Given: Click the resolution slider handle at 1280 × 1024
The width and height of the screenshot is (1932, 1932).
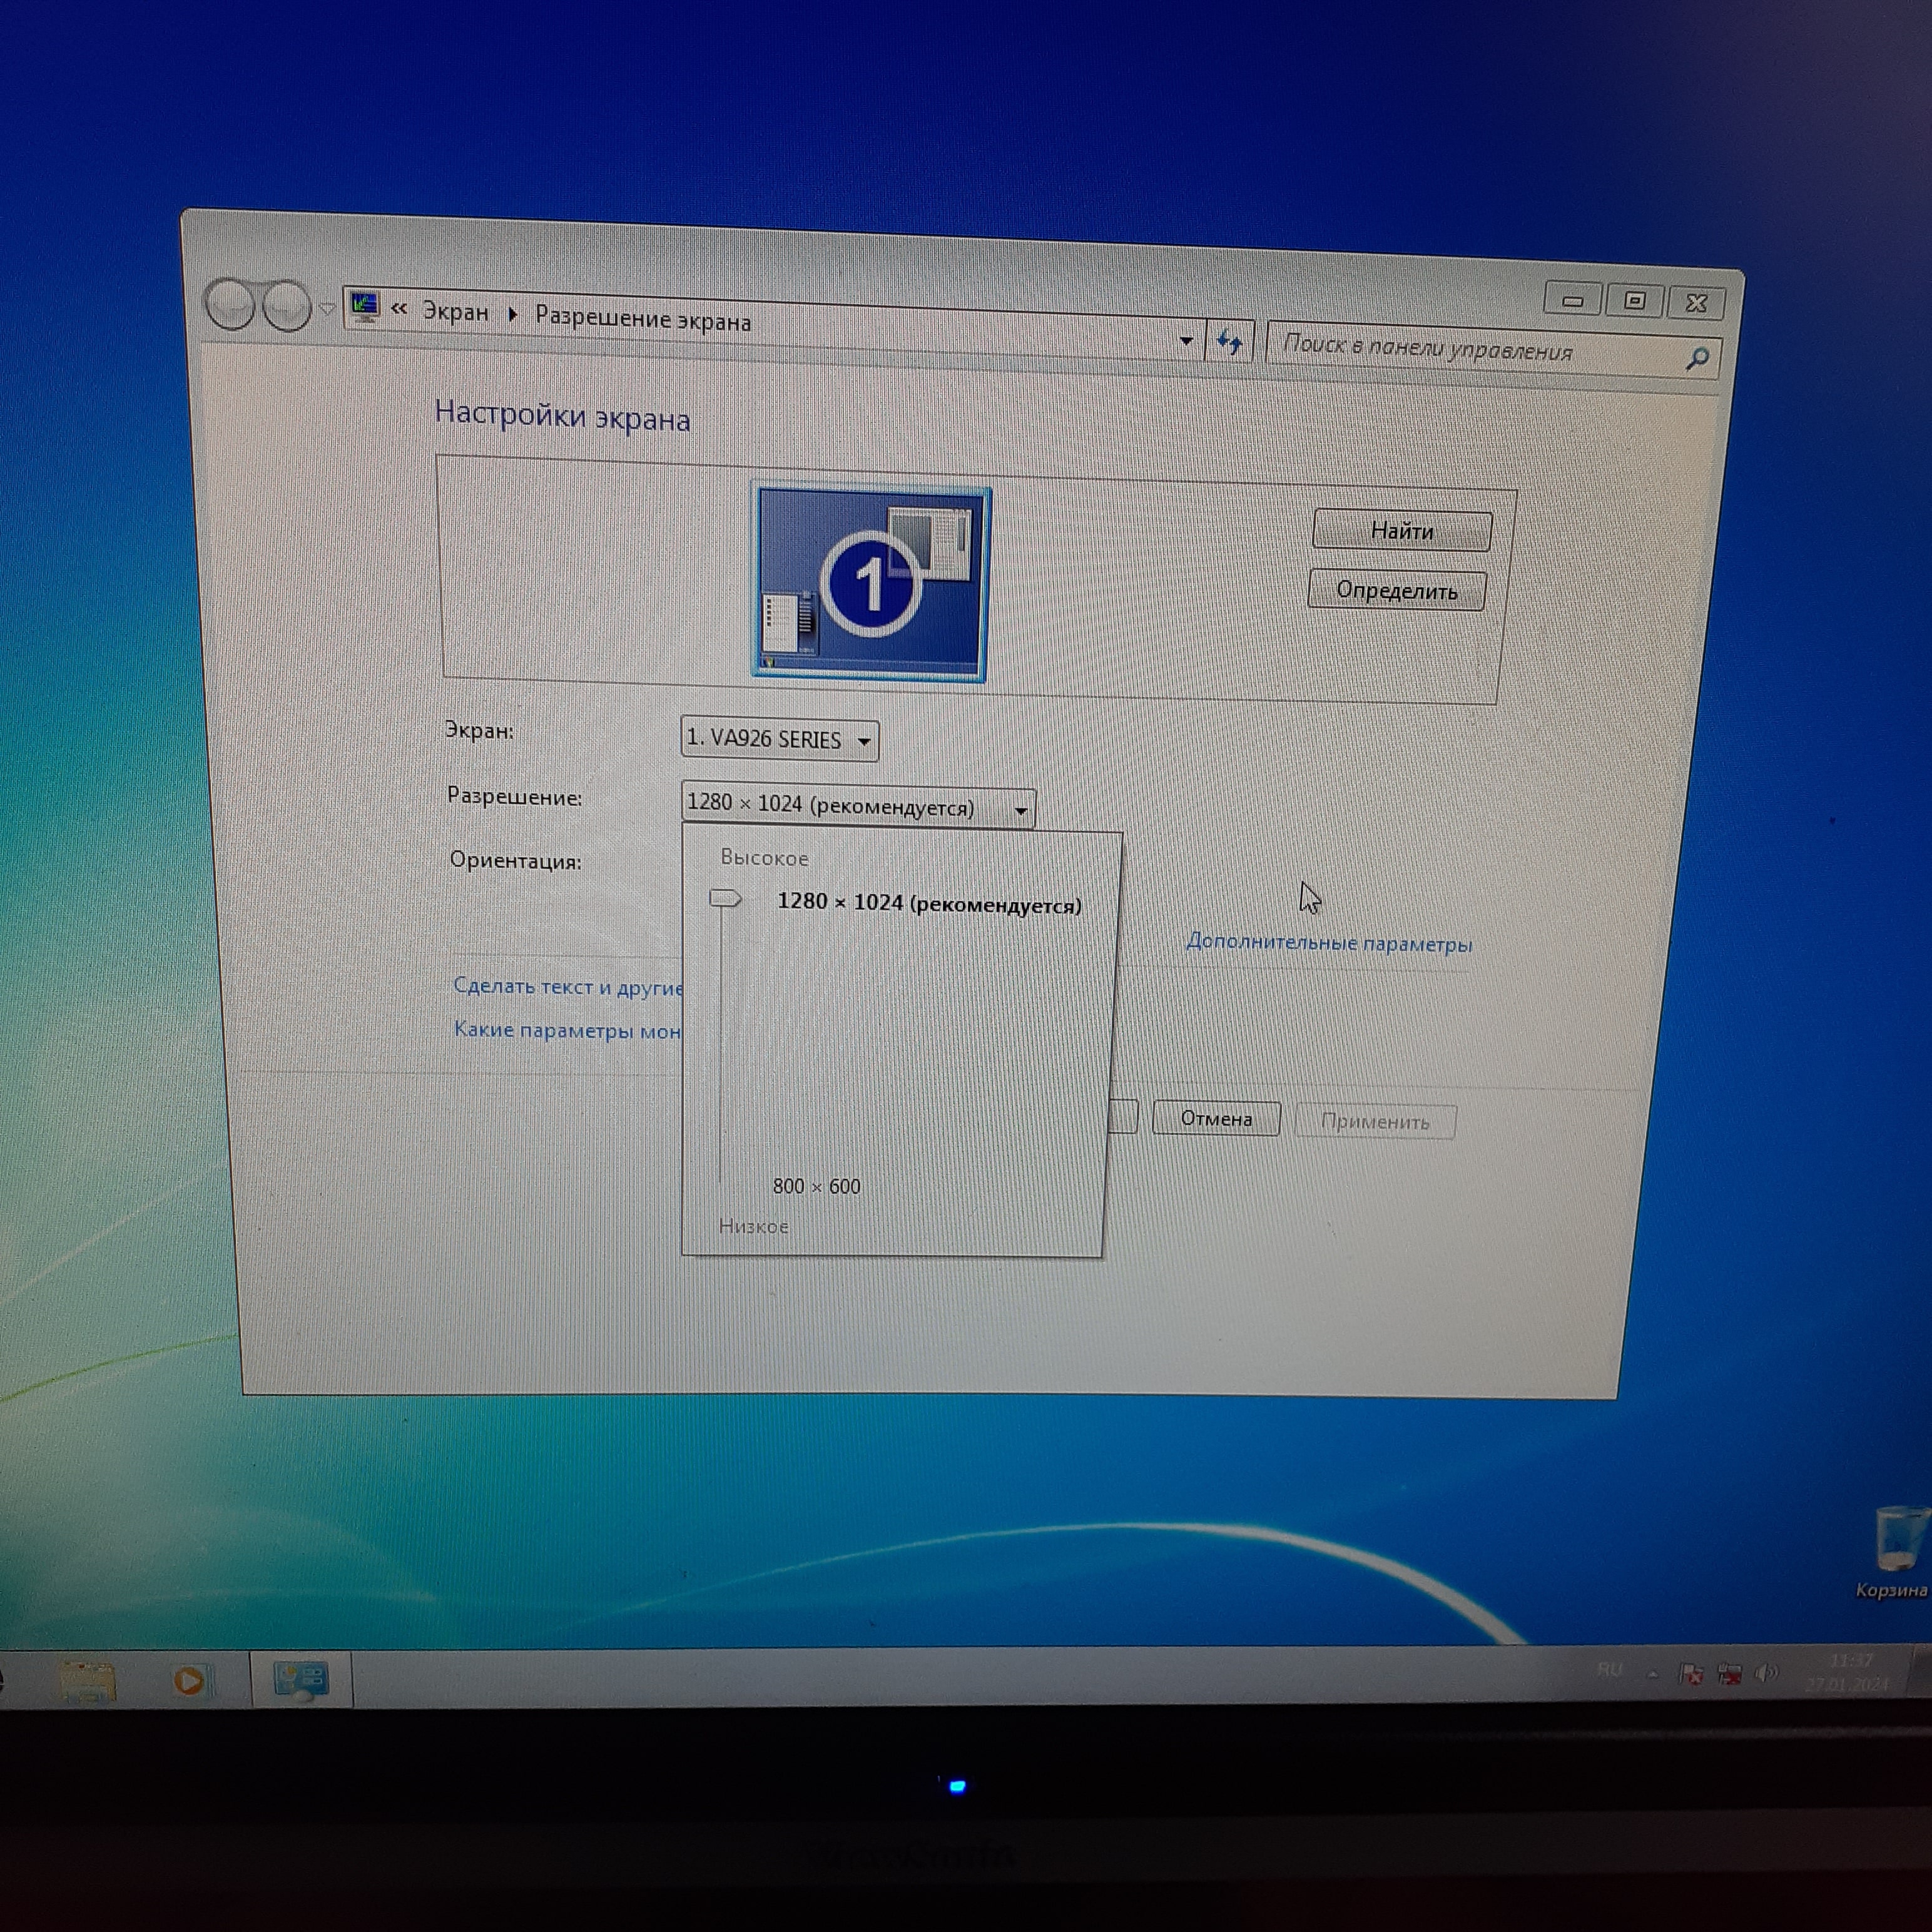Looking at the screenshot, I should pyautogui.click(x=725, y=898).
